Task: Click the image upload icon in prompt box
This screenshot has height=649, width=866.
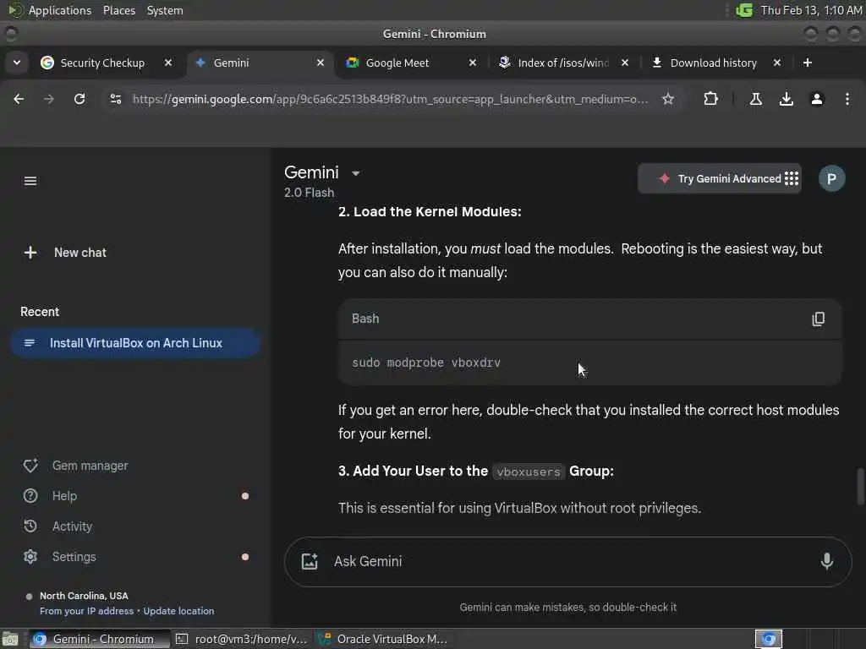Action: pos(310,561)
